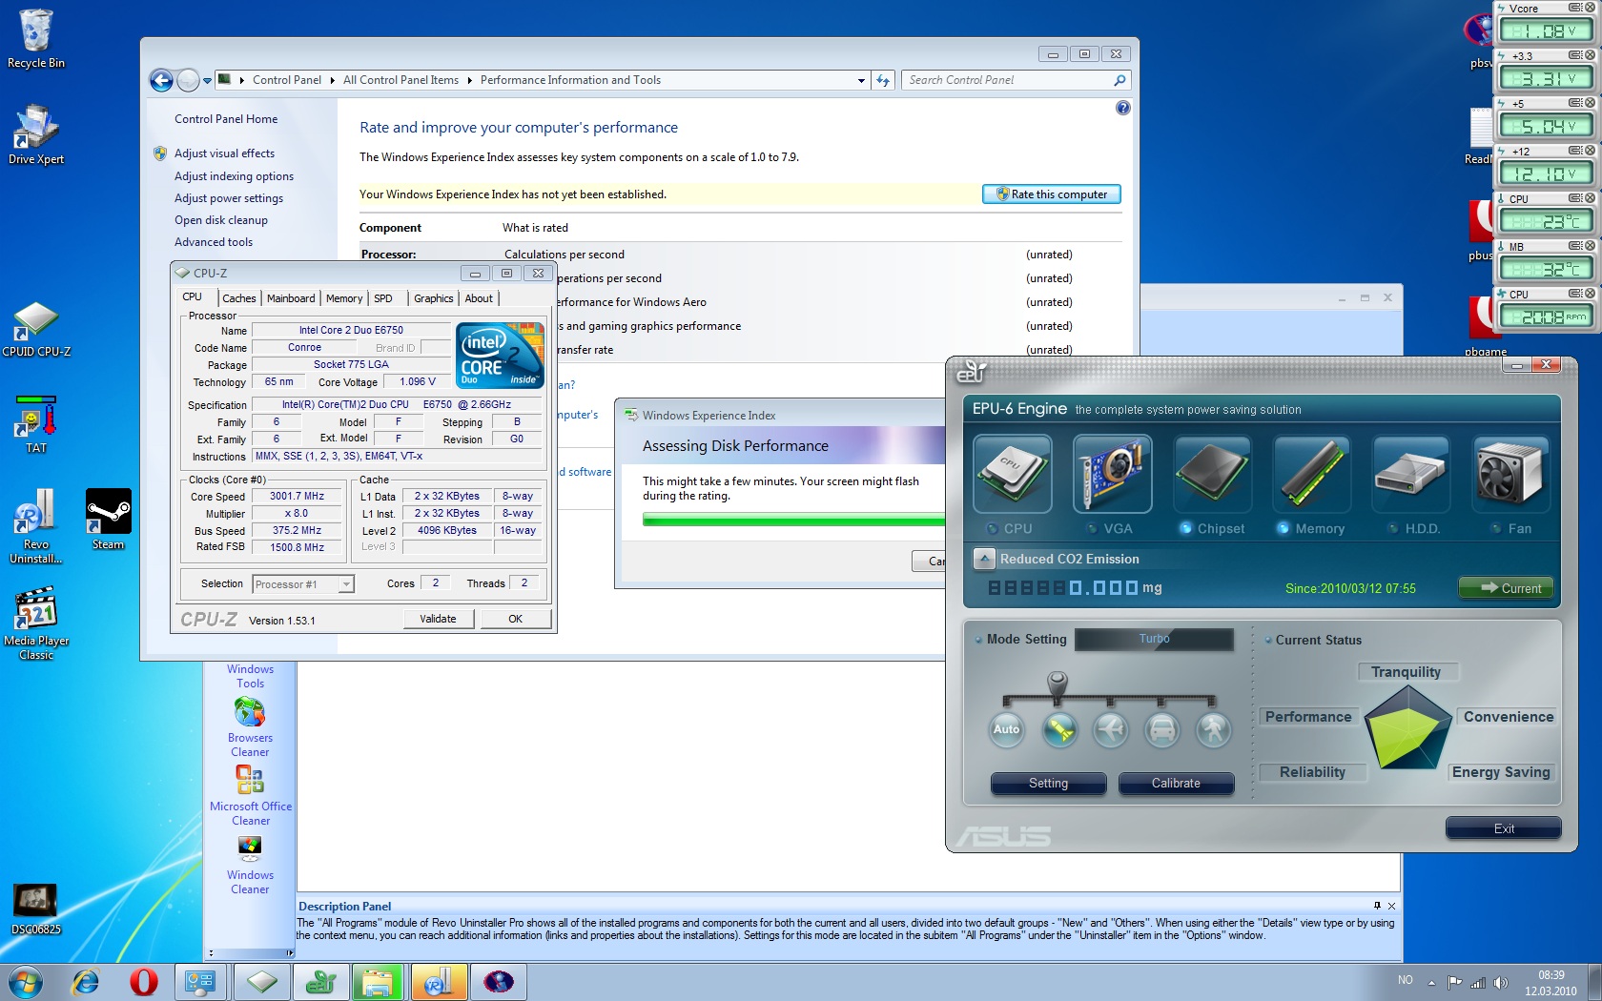Close the Vcore sensor gadget
This screenshot has width=1602, height=1001.
(x=1590, y=8)
